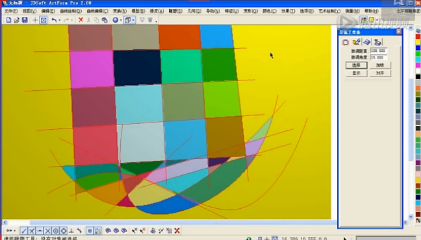Click the 对齐 button in the guide panel

click(x=380, y=73)
